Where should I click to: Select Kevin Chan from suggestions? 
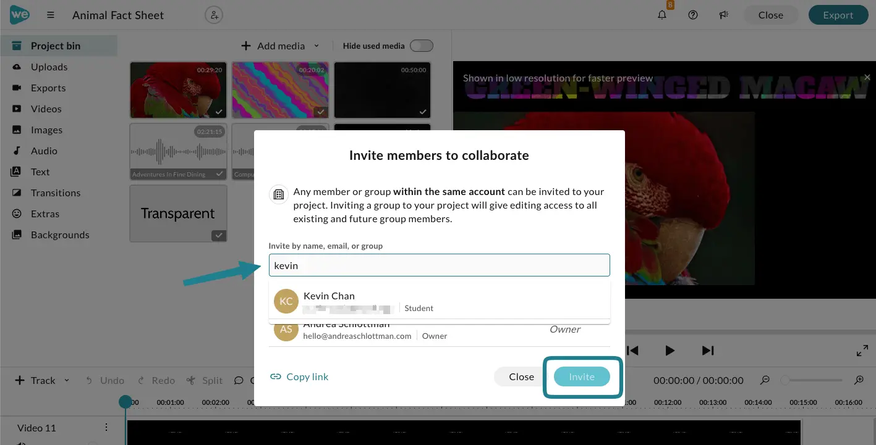point(440,301)
